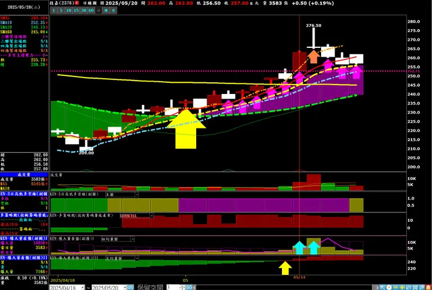Image resolution: width=432 pixels, height=290 pixels.
Task: Choose the 60-minute timeframe button
Action: (91, 11)
